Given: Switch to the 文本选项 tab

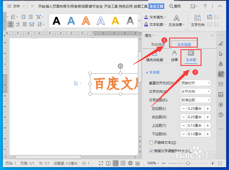Looking at the screenshot, I should pyautogui.click(x=184, y=44).
